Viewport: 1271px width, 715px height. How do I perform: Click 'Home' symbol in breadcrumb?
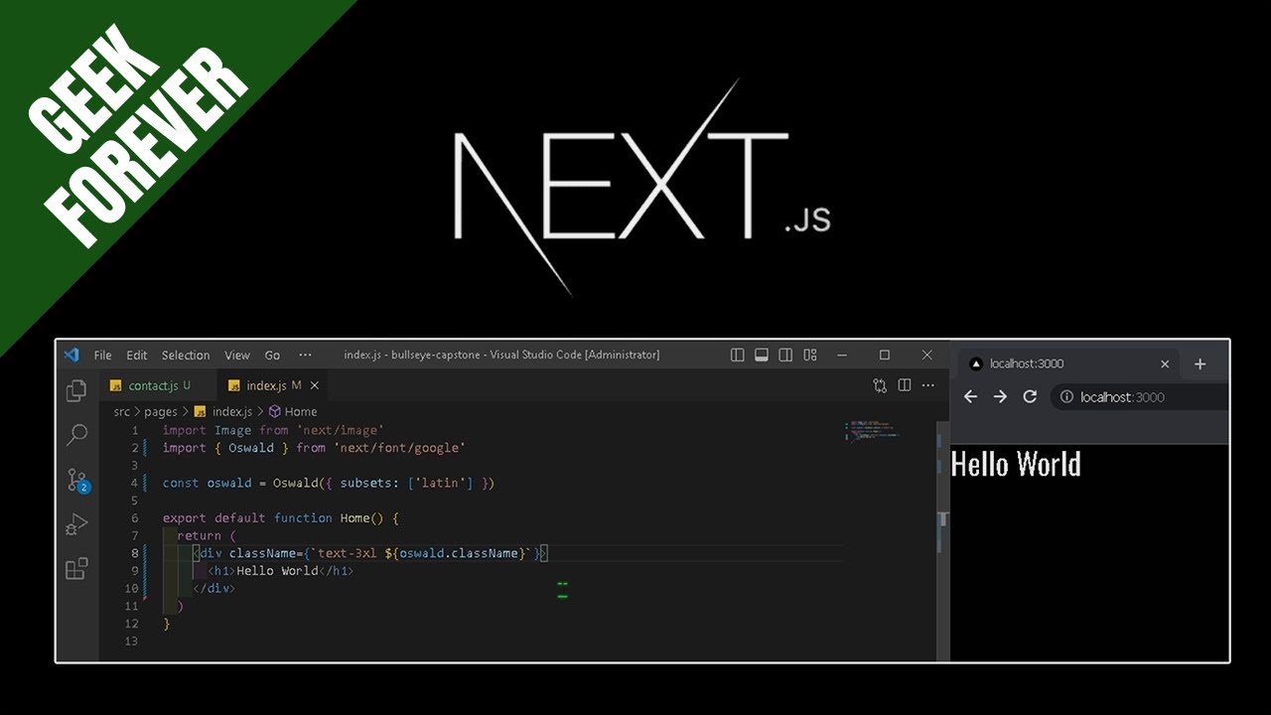pyautogui.click(x=293, y=411)
